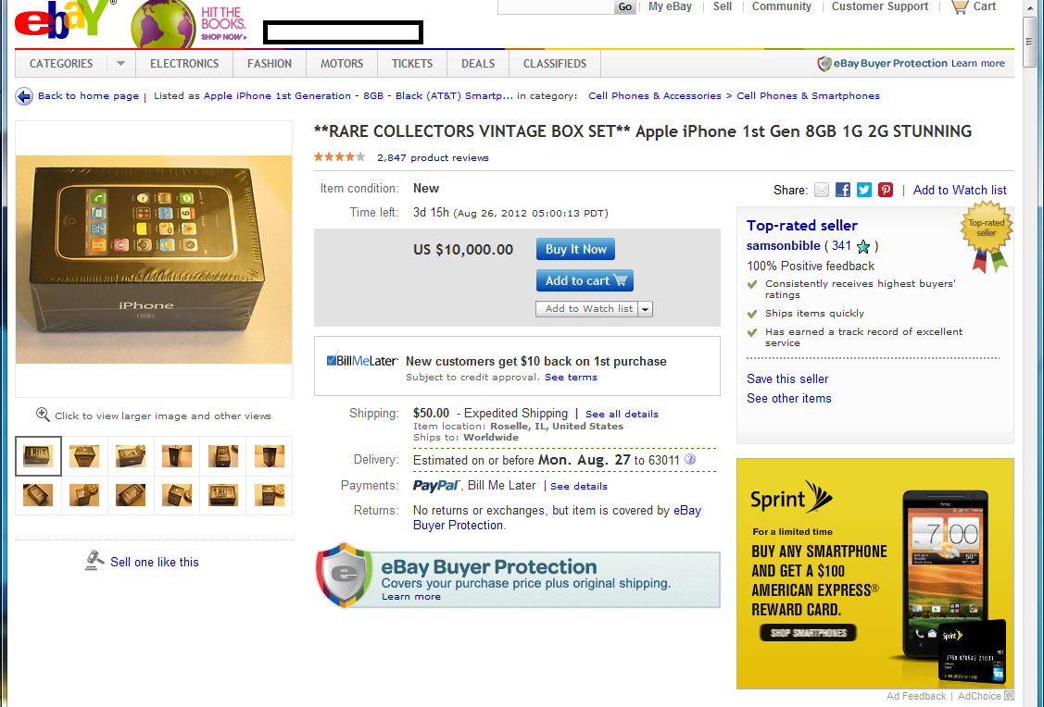Screen dimensions: 1044x707
Task: Share the listing on Facebook
Action: click(843, 191)
